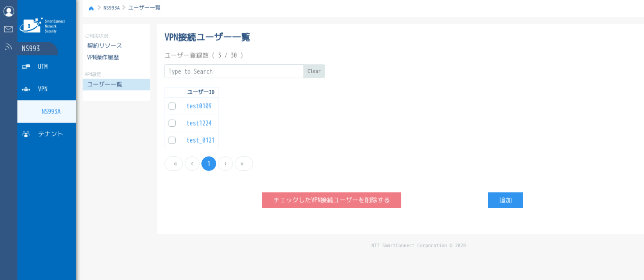
Task: Click the SmartConnect Network Security logo
Action: point(42,25)
